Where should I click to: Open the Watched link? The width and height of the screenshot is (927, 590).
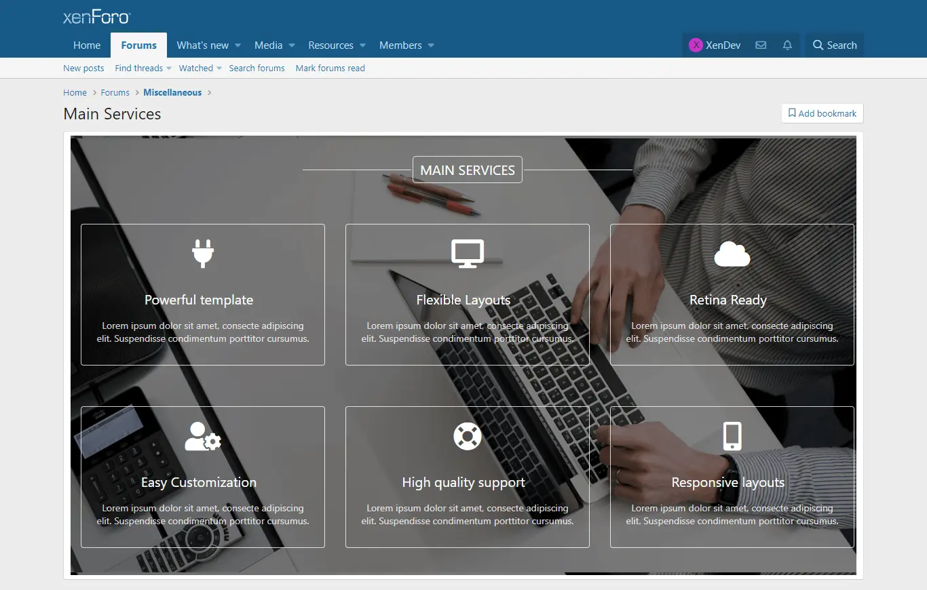[196, 68]
